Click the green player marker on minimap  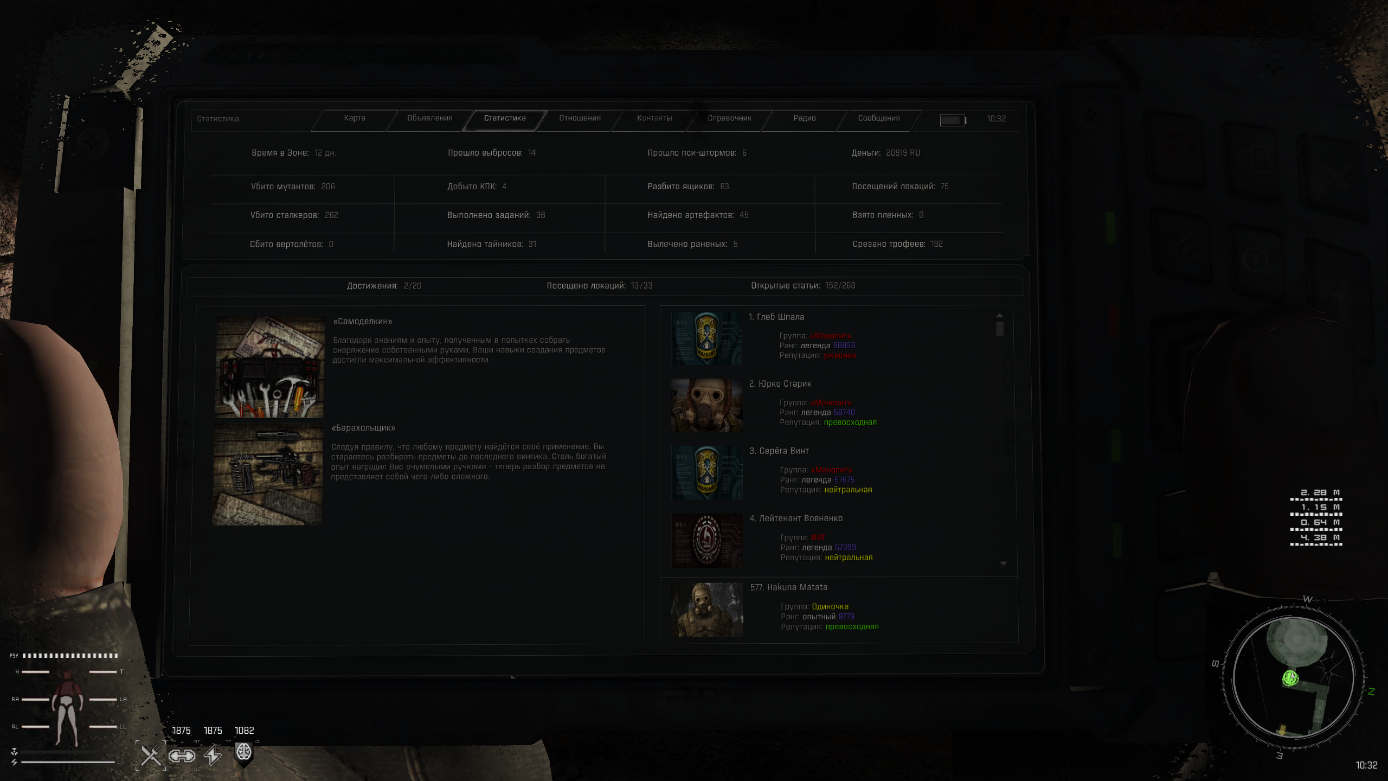[x=1290, y=678]
